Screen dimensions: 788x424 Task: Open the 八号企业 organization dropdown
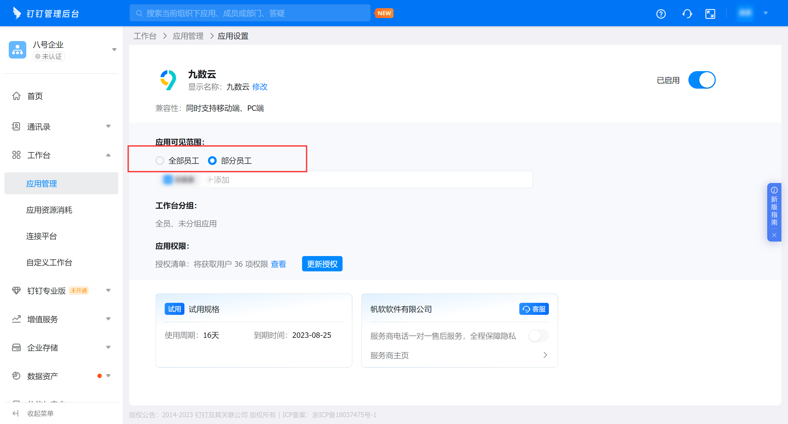(x=114, y=50)
